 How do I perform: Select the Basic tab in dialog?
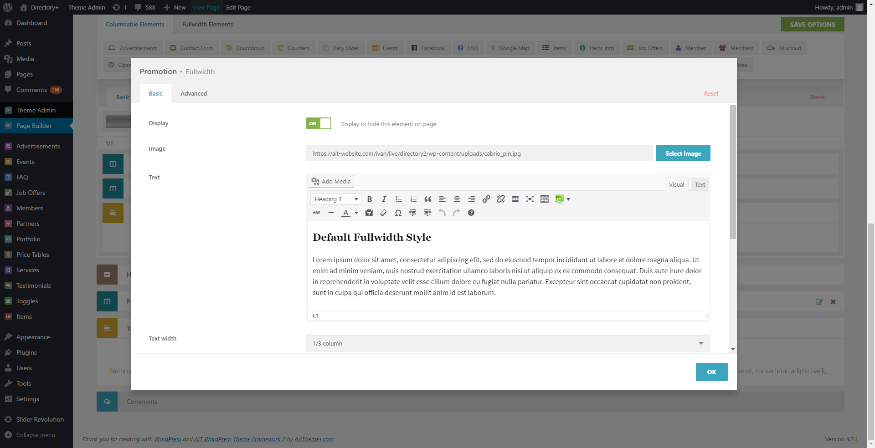coord(155,93)
